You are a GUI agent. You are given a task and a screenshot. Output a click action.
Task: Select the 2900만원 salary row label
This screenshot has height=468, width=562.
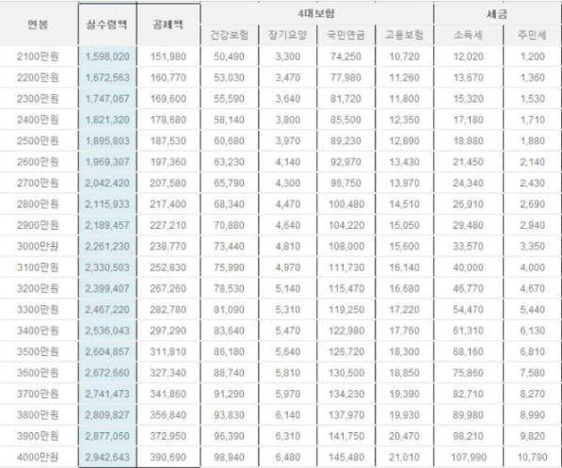(38, 225)
